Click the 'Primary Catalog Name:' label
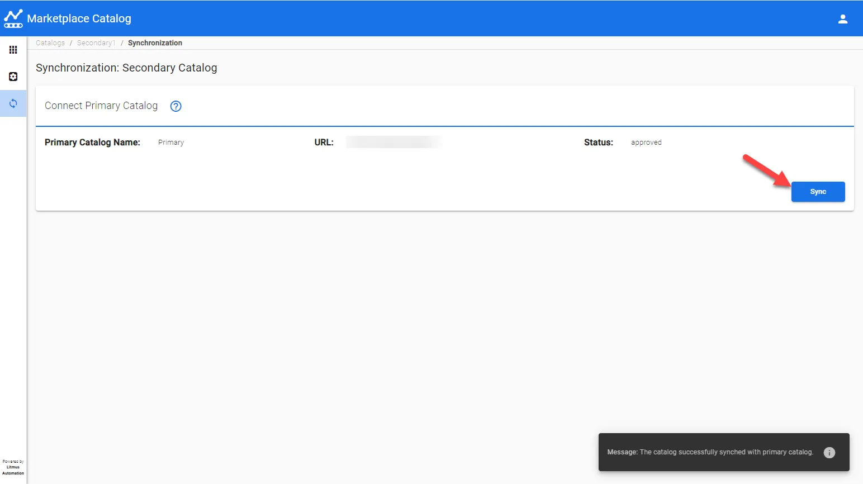 [x=92, y=143]
